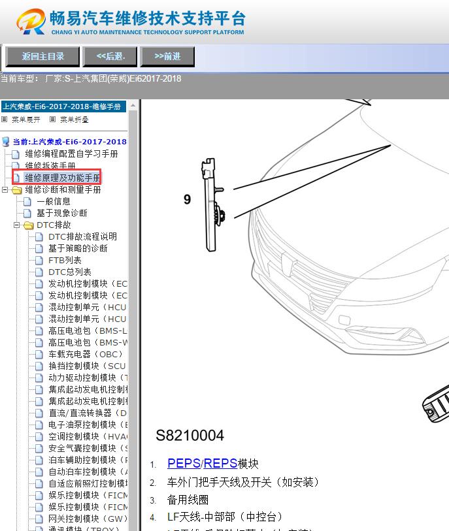Select the 上汽荣威-Ei6-2017-2018-维修手册 tab
The height and width of the screenshot is (531, 449).
(63, 106)
